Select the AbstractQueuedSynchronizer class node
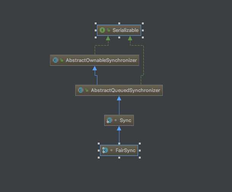This screenshot has height=192, width=232. (x=119, y=90)
